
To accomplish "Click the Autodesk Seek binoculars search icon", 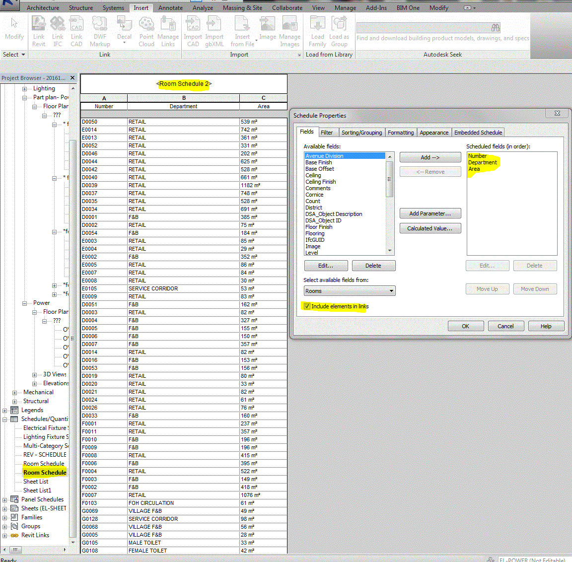I will coord(496,28).
